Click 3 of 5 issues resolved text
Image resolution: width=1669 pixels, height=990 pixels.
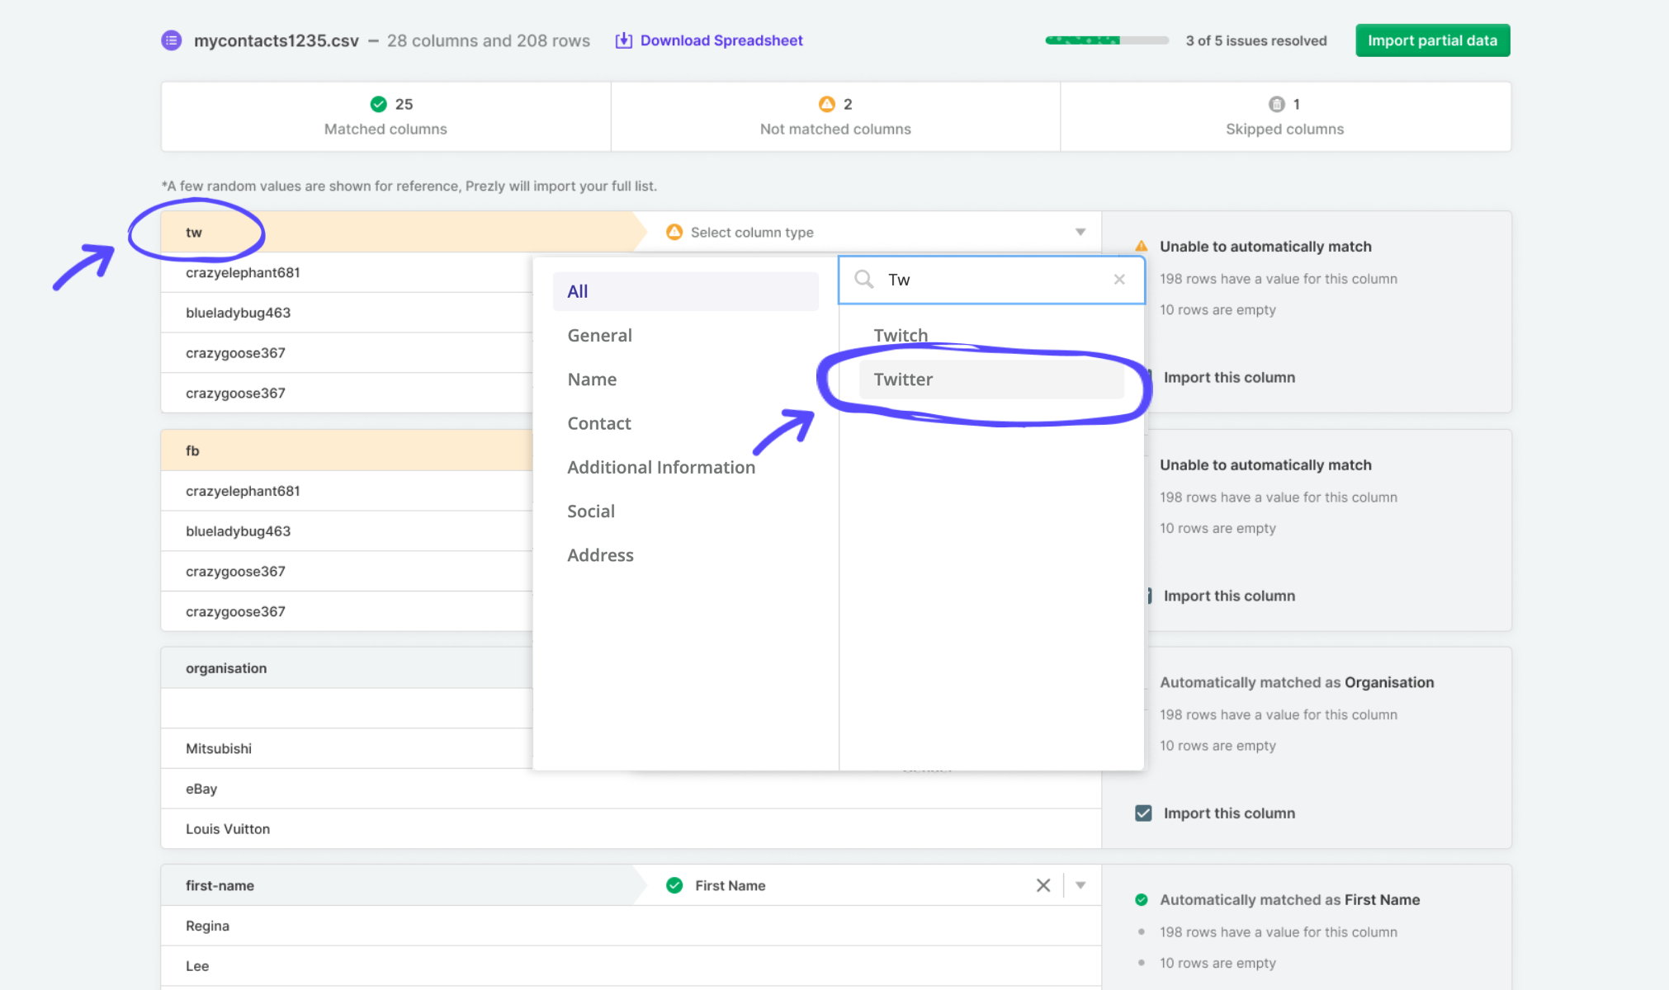1256,40
